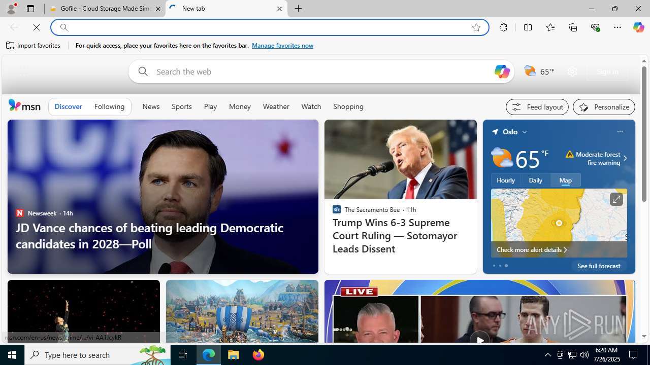
Task: Click the Personalize button
Action: pyautogui.click(x=604, y=107)
